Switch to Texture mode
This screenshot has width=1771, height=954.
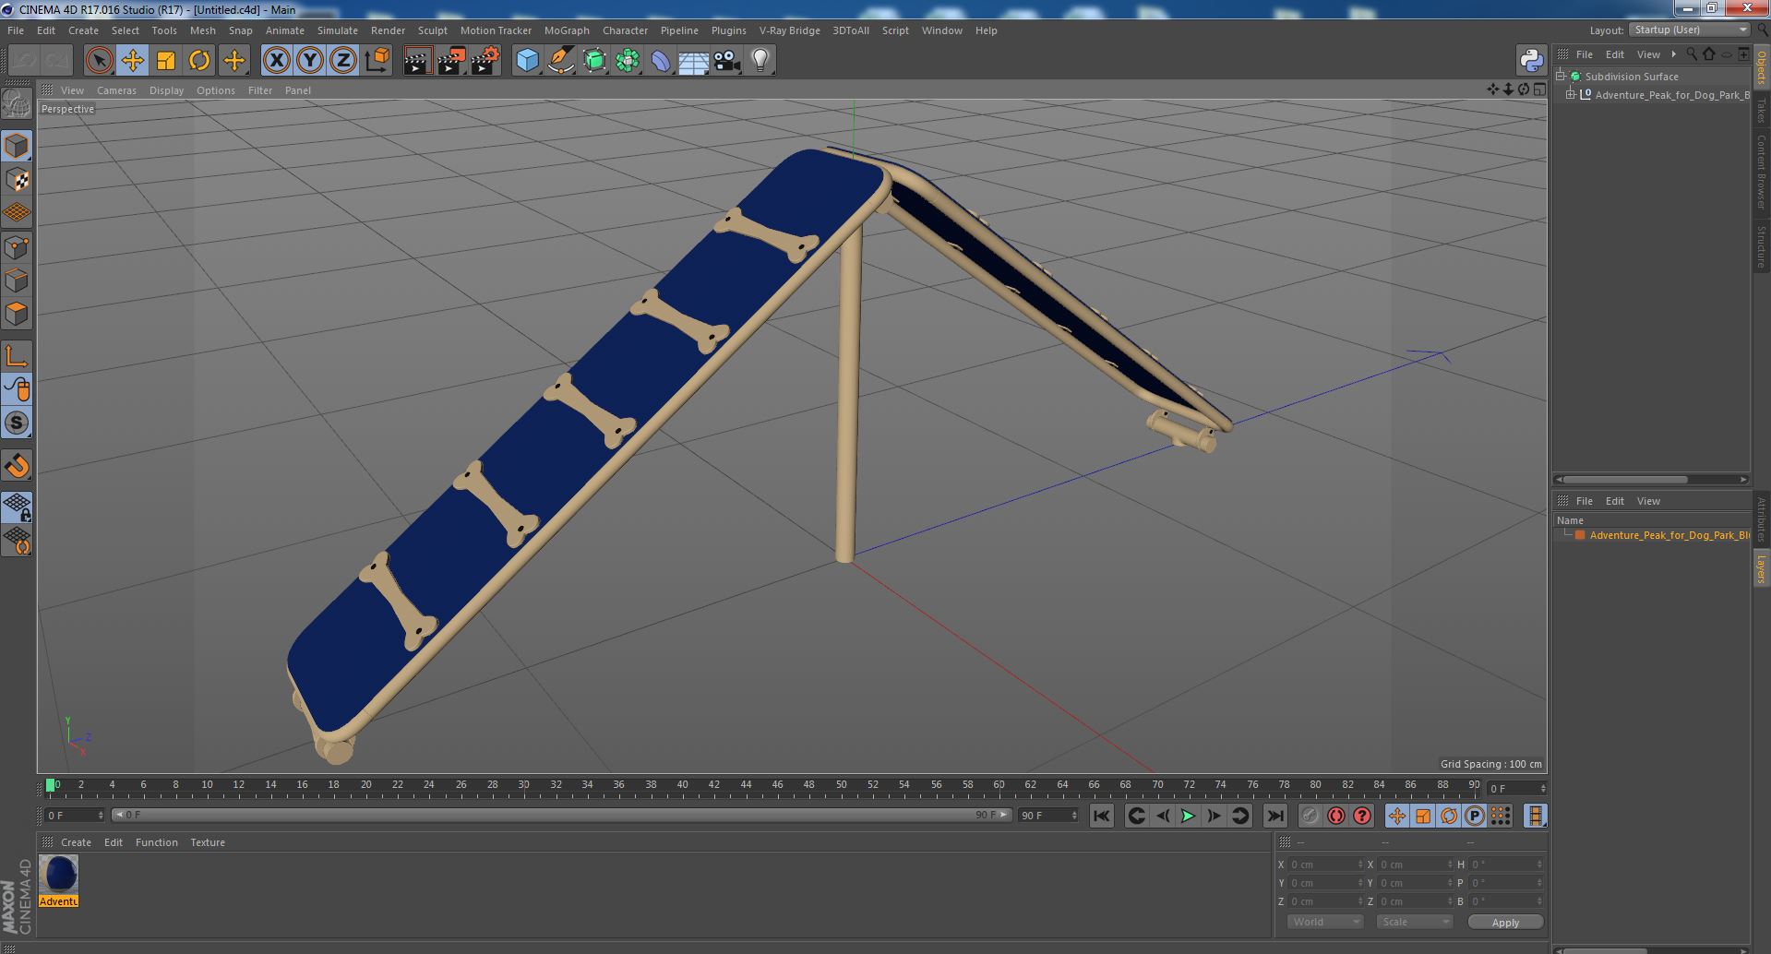click(17, 180)
